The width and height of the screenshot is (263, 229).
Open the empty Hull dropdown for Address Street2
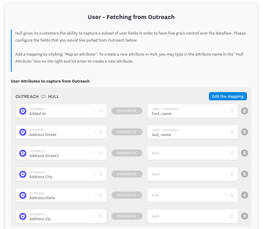pyautogui.click(x=192, y=153)
